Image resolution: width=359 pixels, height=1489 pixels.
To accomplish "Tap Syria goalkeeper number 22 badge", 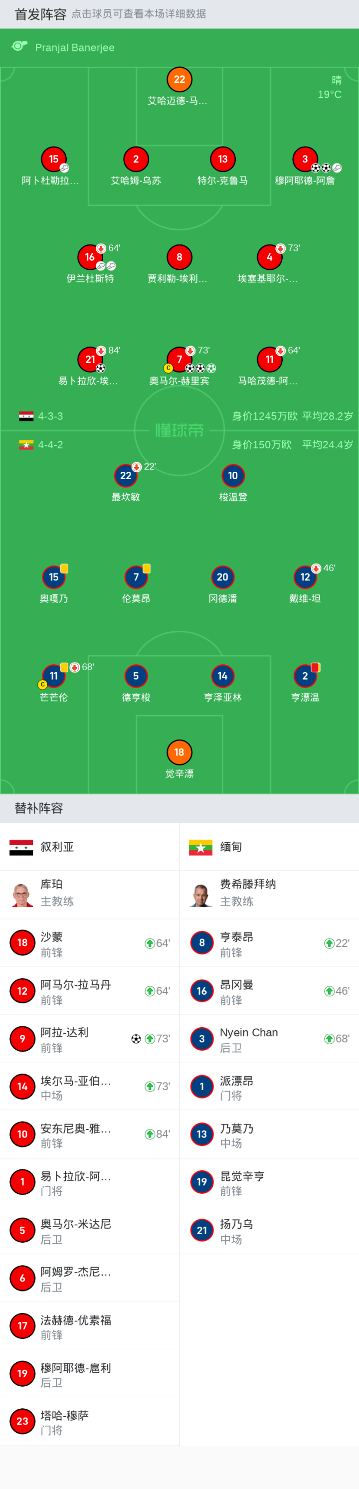I will coord(179,80).
